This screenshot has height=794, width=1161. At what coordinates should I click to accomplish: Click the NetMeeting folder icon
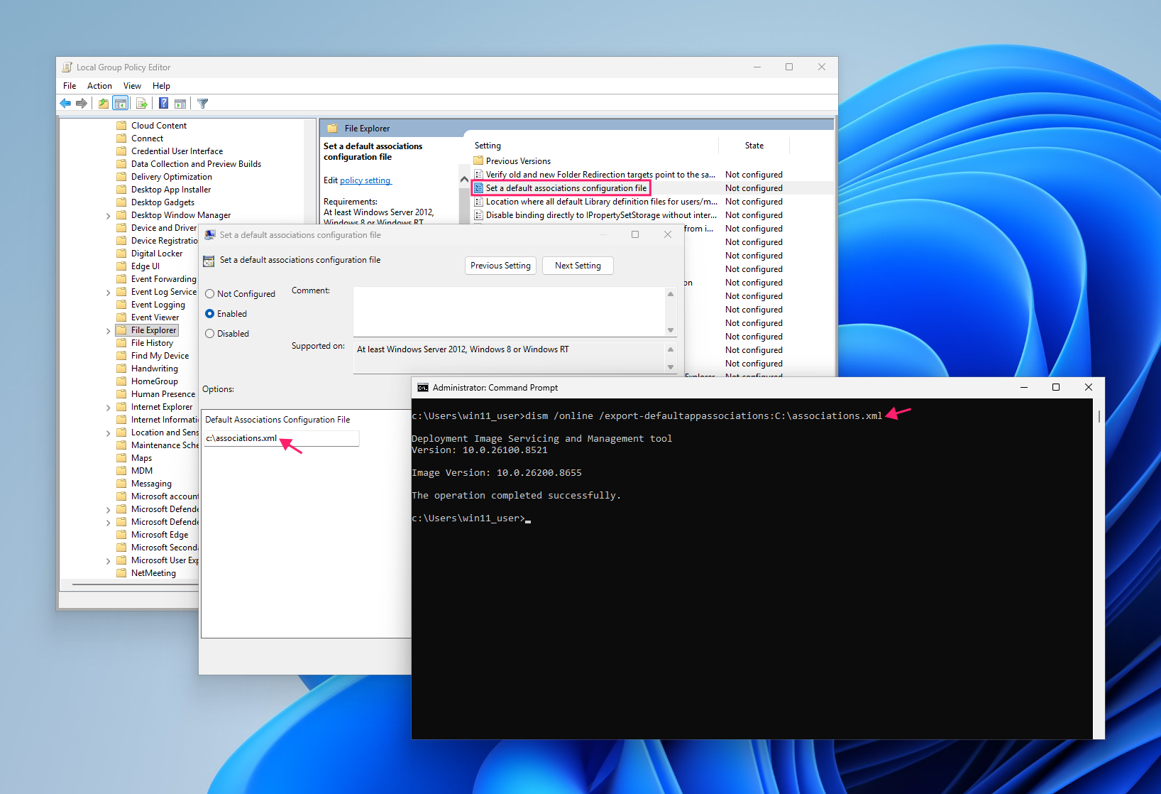[121, 573]
